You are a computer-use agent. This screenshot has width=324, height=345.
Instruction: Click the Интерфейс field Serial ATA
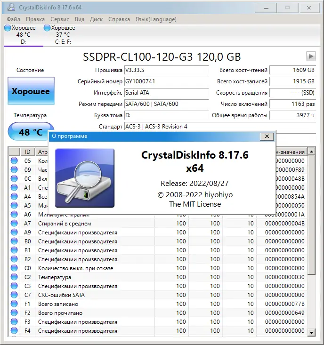166,93
